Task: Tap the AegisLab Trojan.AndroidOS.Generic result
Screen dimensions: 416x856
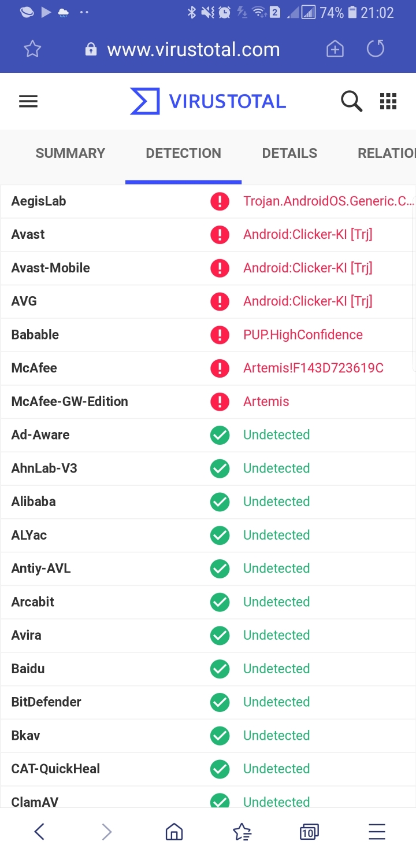Action: [328, 201]
